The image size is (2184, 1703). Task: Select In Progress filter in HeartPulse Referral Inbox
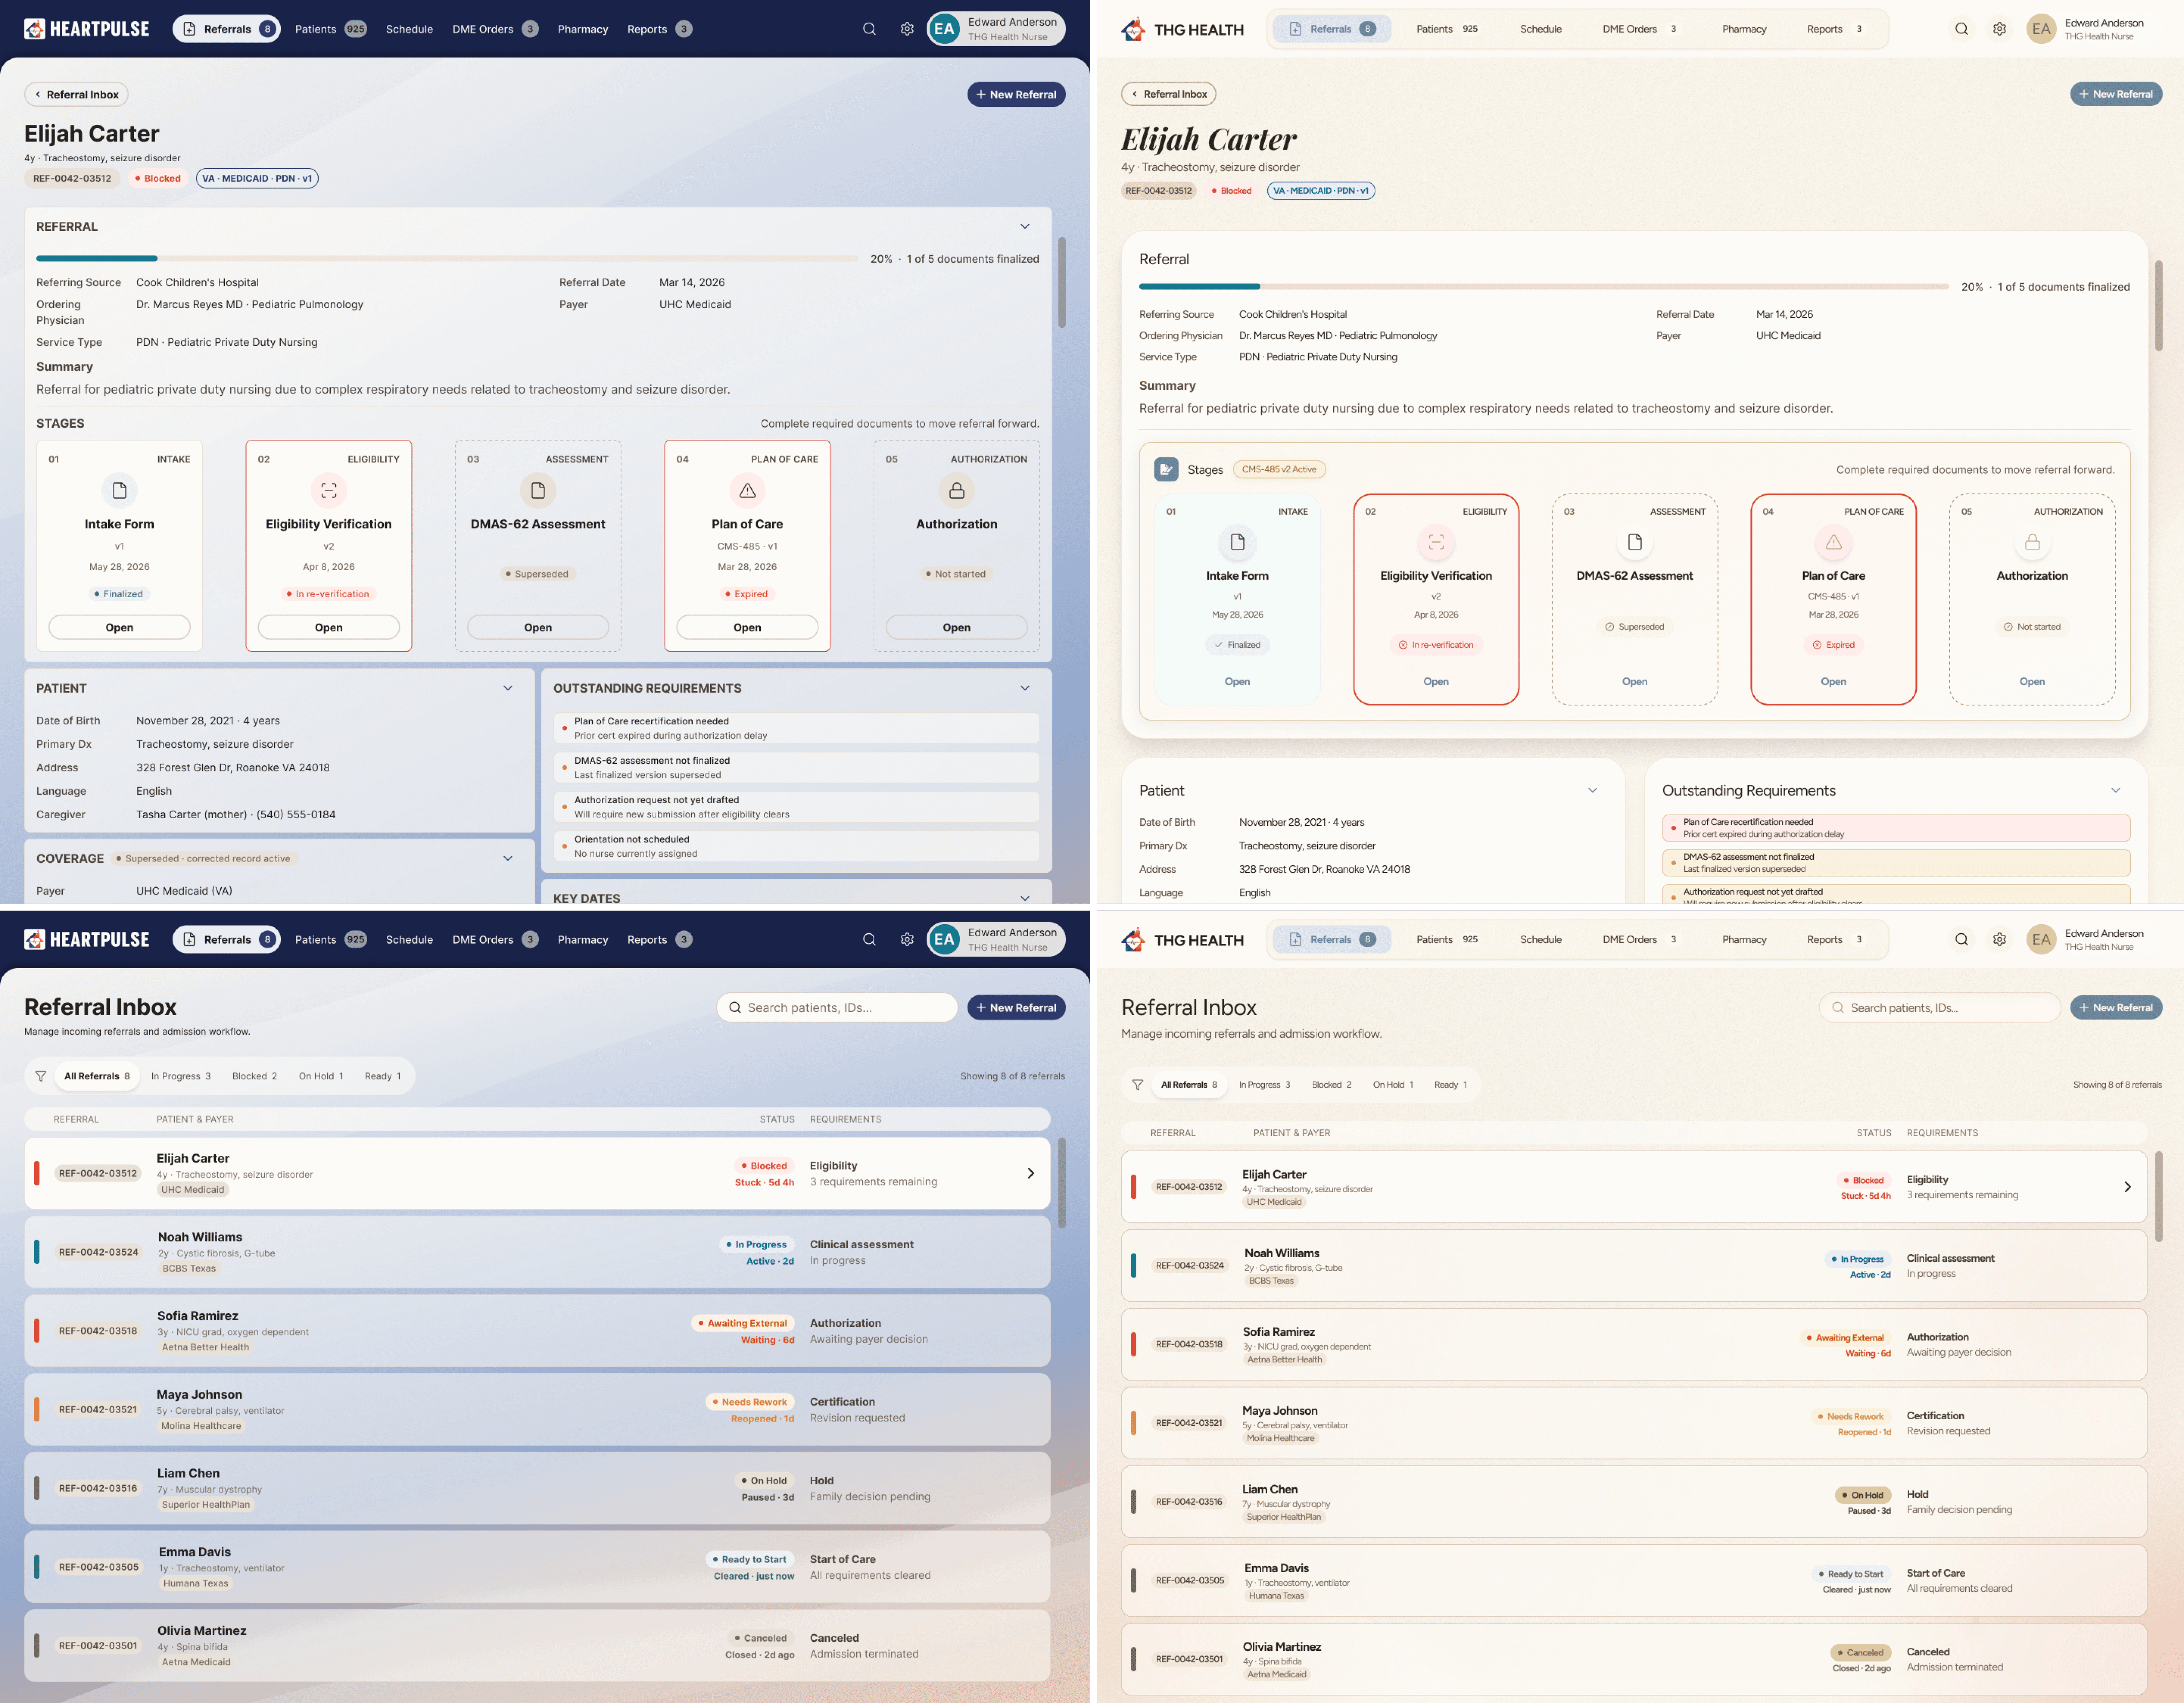(x=181, y=1076)
